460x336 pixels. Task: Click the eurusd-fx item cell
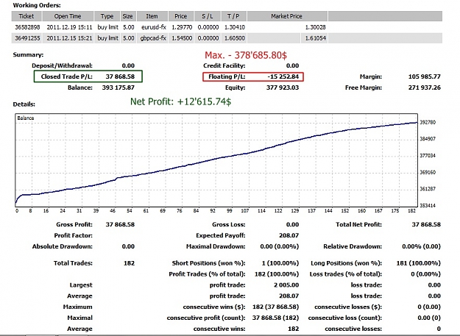tap(154, 27)
